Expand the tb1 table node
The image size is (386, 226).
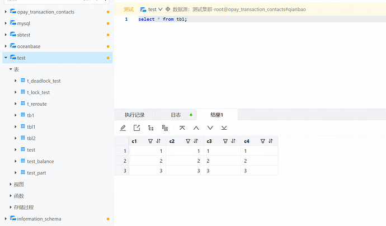click(x=16, y=115)
